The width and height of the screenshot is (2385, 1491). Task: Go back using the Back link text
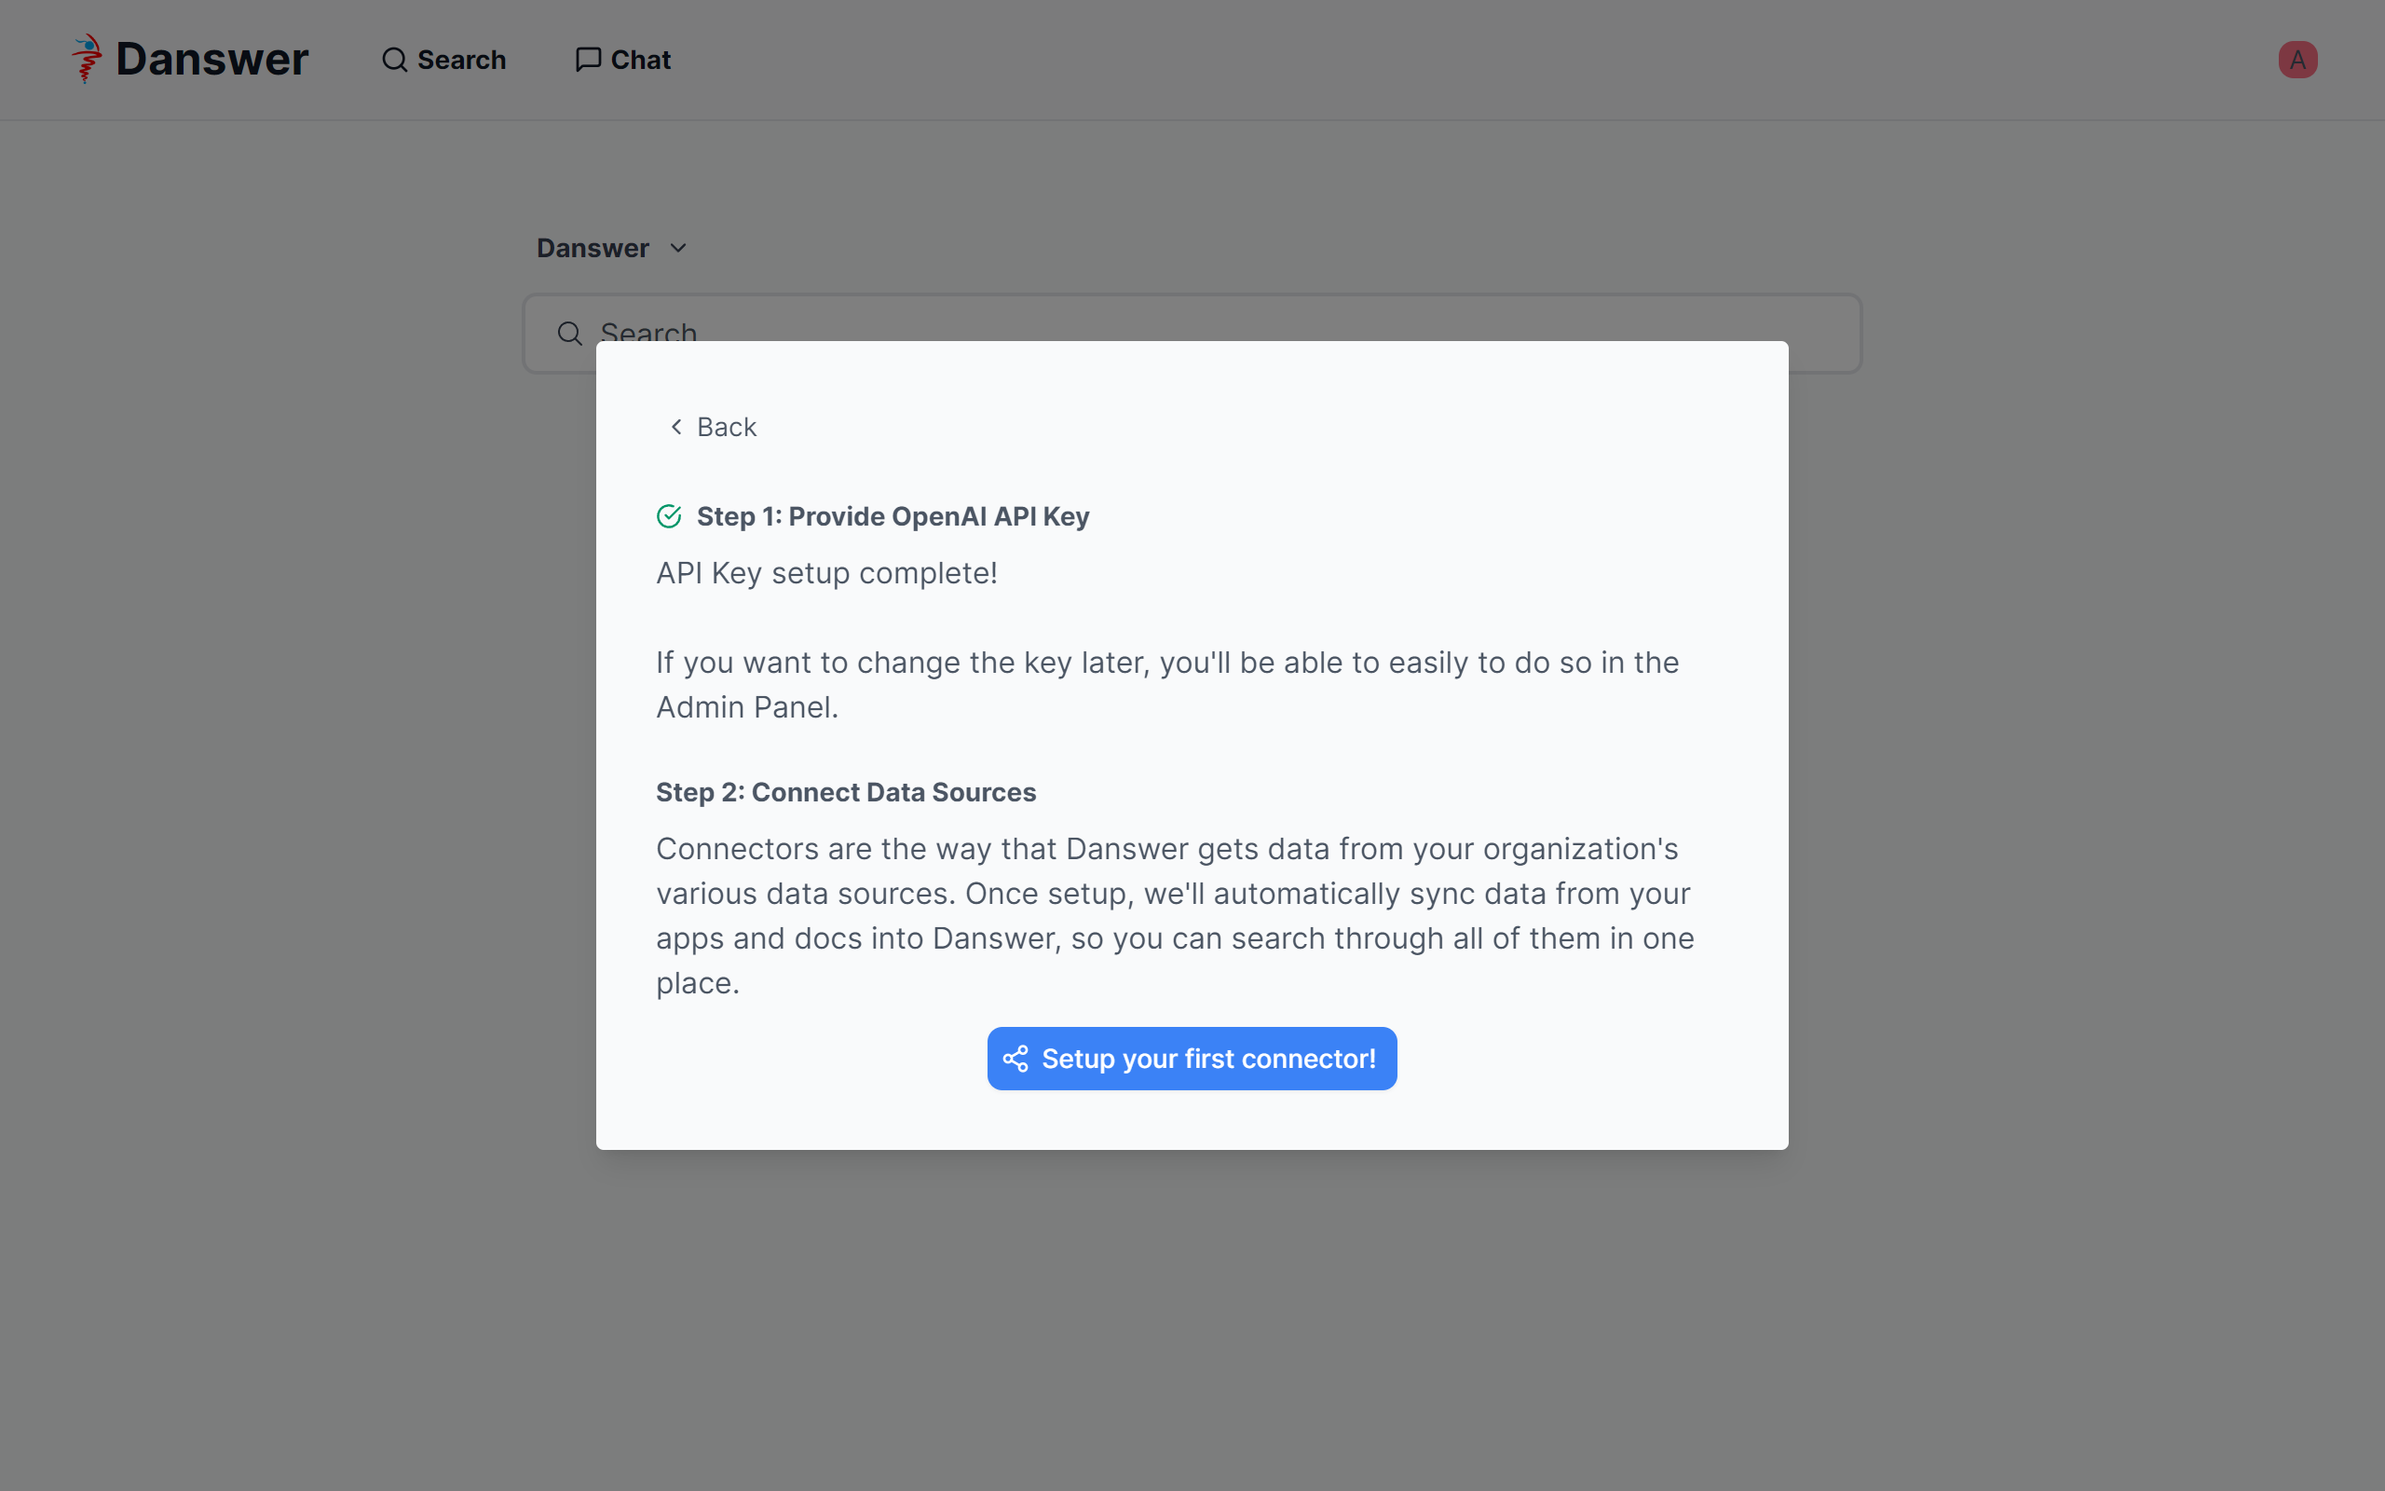(x=727, y=427)
